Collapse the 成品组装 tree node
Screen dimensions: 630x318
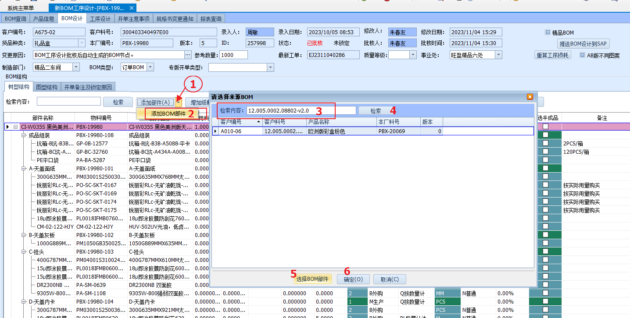coord(24,135)
